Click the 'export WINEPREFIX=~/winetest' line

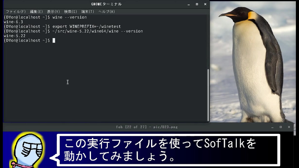click(x=62, y=26)
